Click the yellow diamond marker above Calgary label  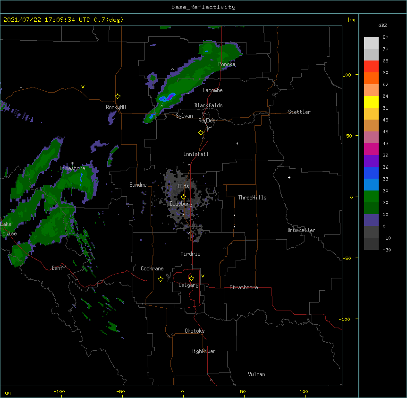pos(191,278)
